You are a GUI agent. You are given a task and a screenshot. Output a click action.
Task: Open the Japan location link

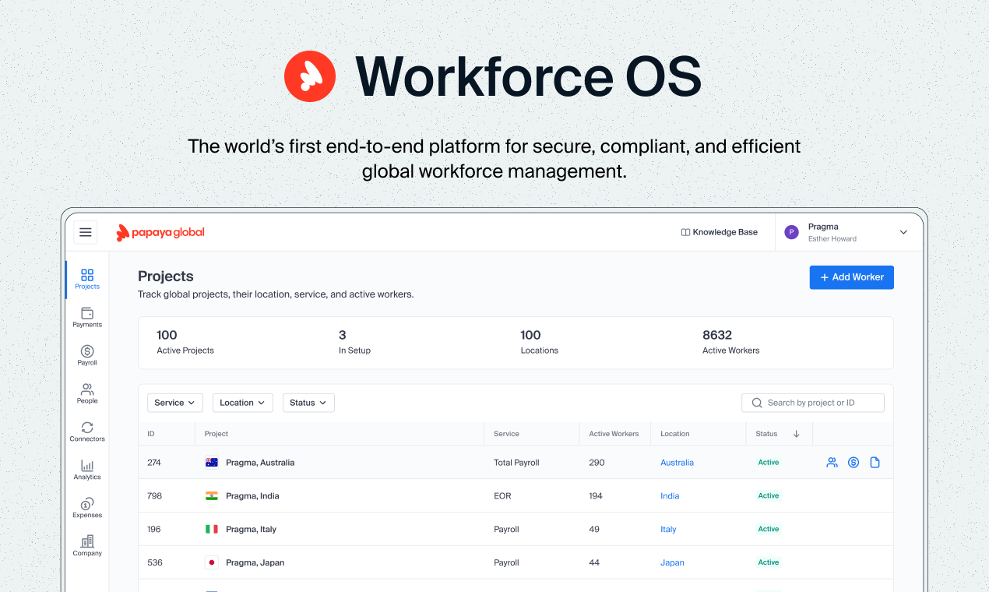pos(672,562)
